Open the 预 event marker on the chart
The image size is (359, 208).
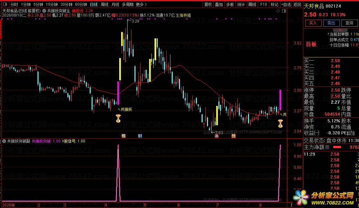click(x=233, y=136)
